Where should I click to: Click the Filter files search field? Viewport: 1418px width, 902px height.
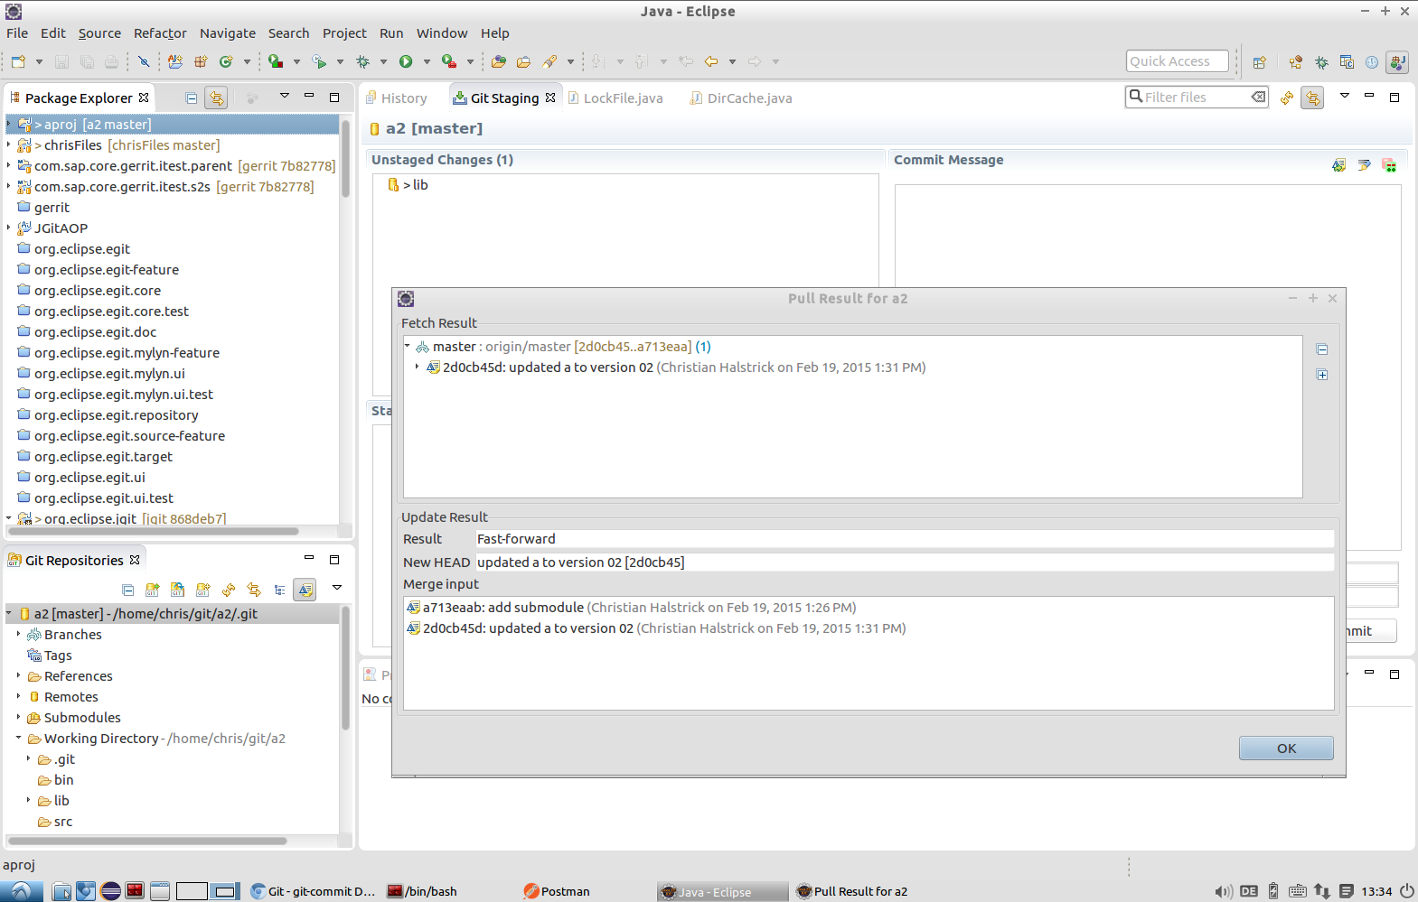click(1196, 97)
